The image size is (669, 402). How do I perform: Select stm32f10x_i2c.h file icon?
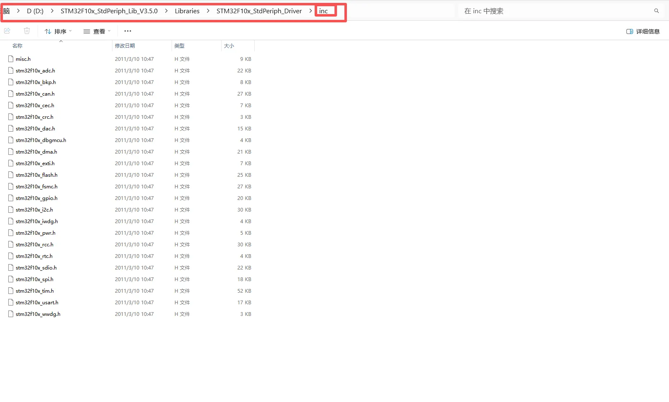click(11, 210)
